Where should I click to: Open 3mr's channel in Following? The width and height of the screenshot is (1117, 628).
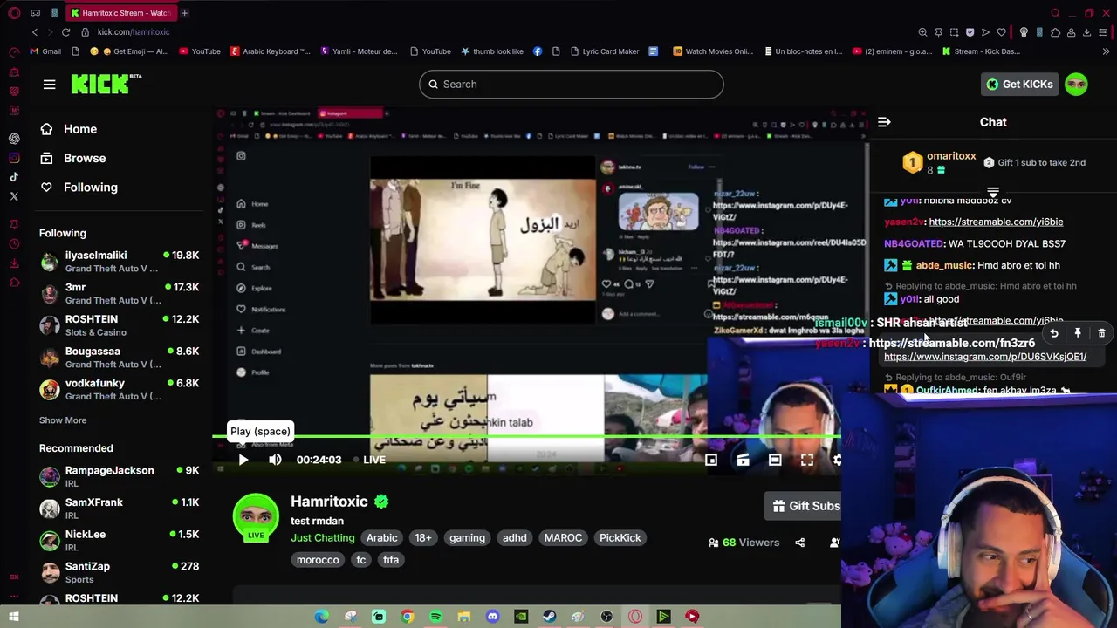120,293
